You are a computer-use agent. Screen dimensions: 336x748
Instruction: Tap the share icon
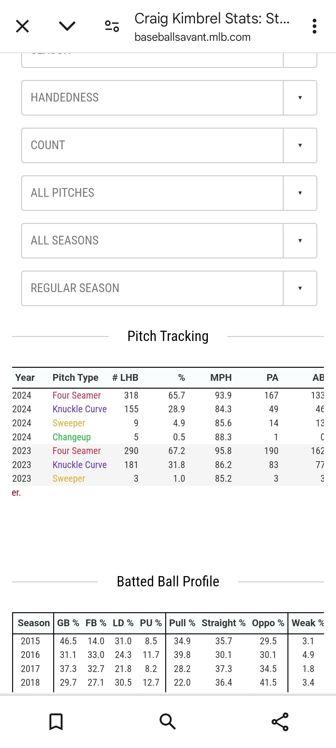coord(280,722)
